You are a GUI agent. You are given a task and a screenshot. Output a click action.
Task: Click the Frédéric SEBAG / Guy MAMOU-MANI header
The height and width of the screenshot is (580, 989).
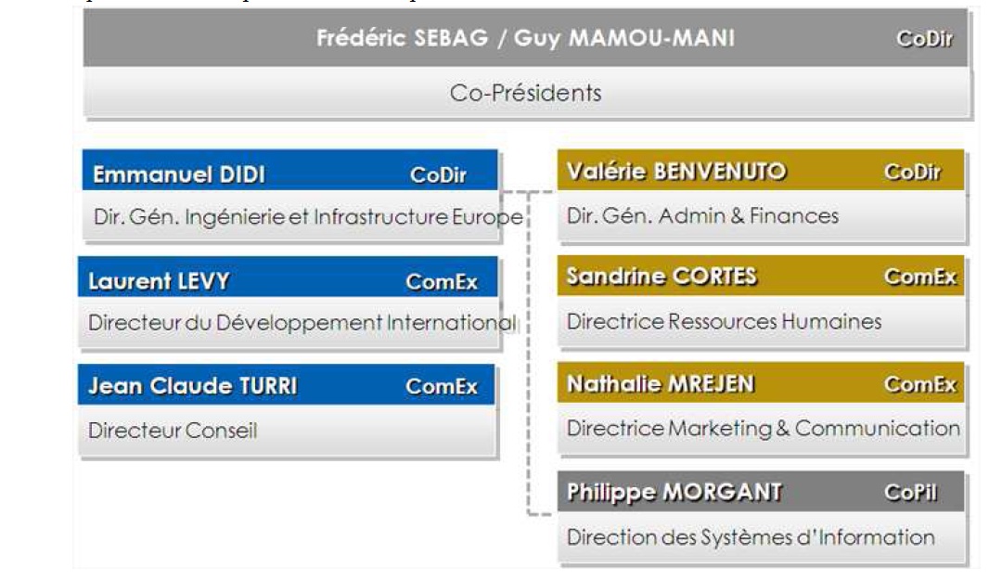pyautogui.click(x=525, y=39)
